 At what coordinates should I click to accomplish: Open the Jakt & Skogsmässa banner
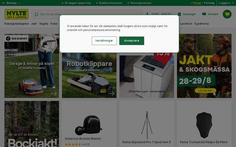point(204,66)
